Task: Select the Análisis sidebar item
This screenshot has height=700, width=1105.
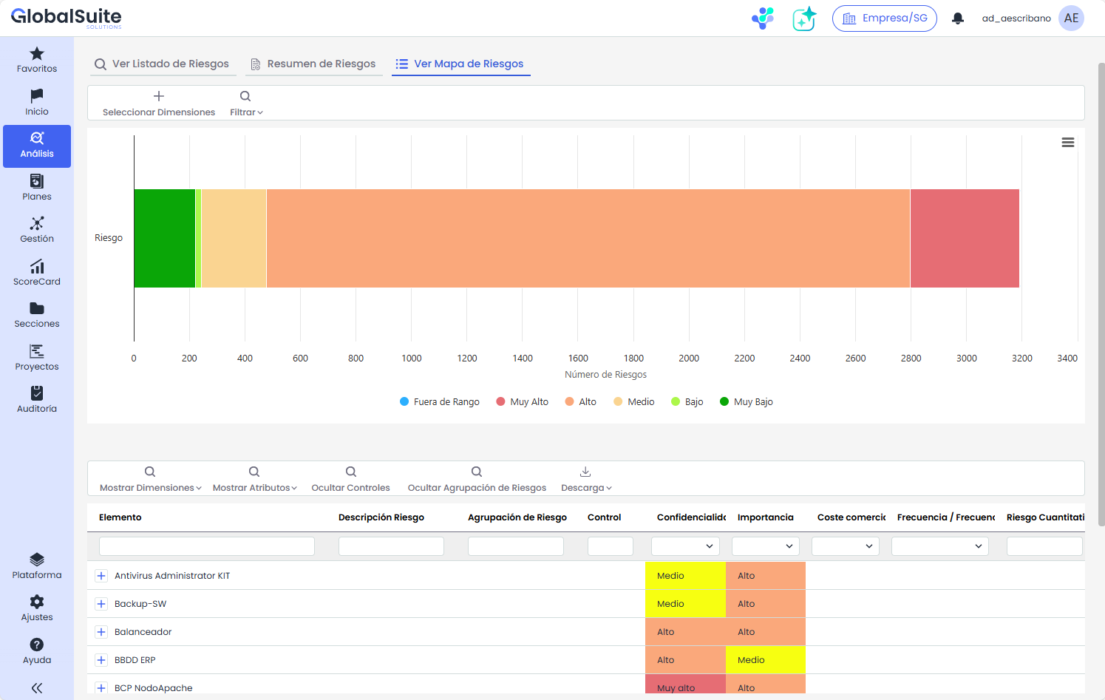Action: pos(37,146)
